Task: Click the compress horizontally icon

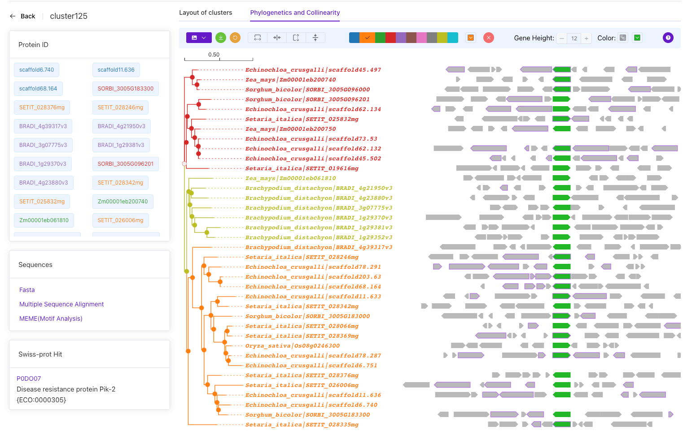Action: (x=277, y=38)
